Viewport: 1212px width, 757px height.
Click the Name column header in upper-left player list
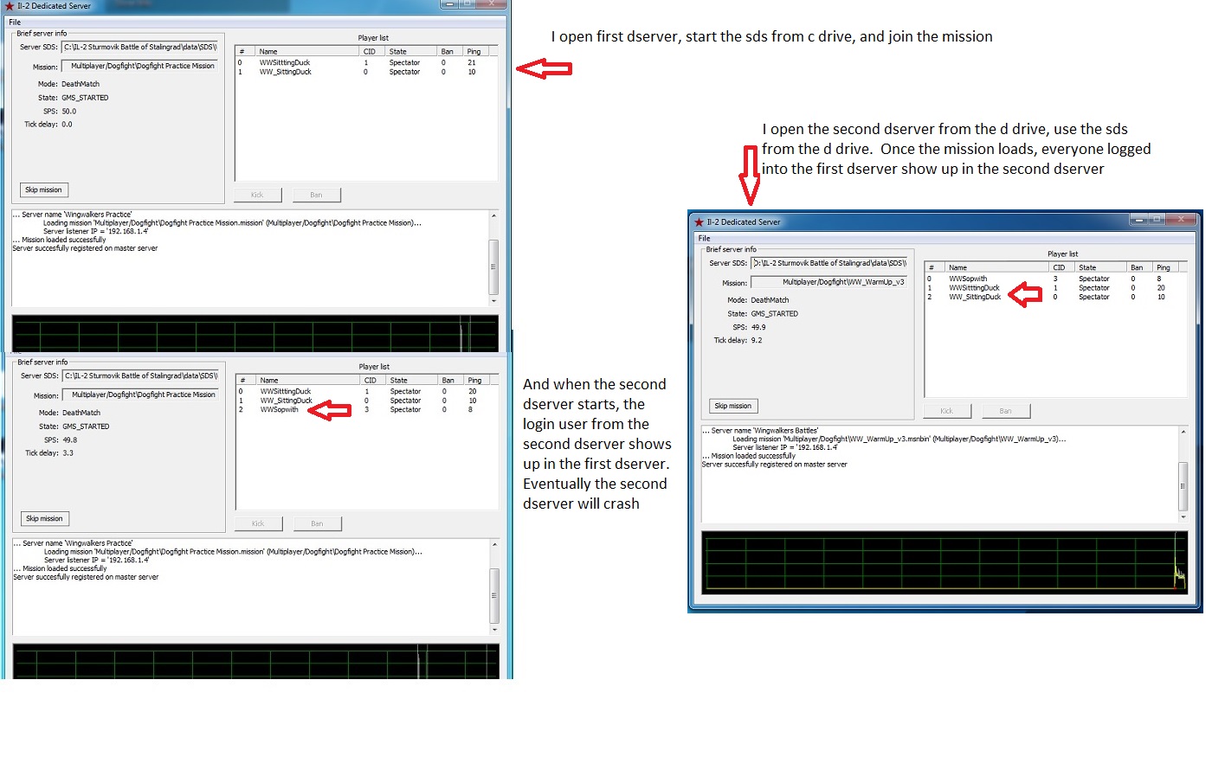click(x=306, y=52)
